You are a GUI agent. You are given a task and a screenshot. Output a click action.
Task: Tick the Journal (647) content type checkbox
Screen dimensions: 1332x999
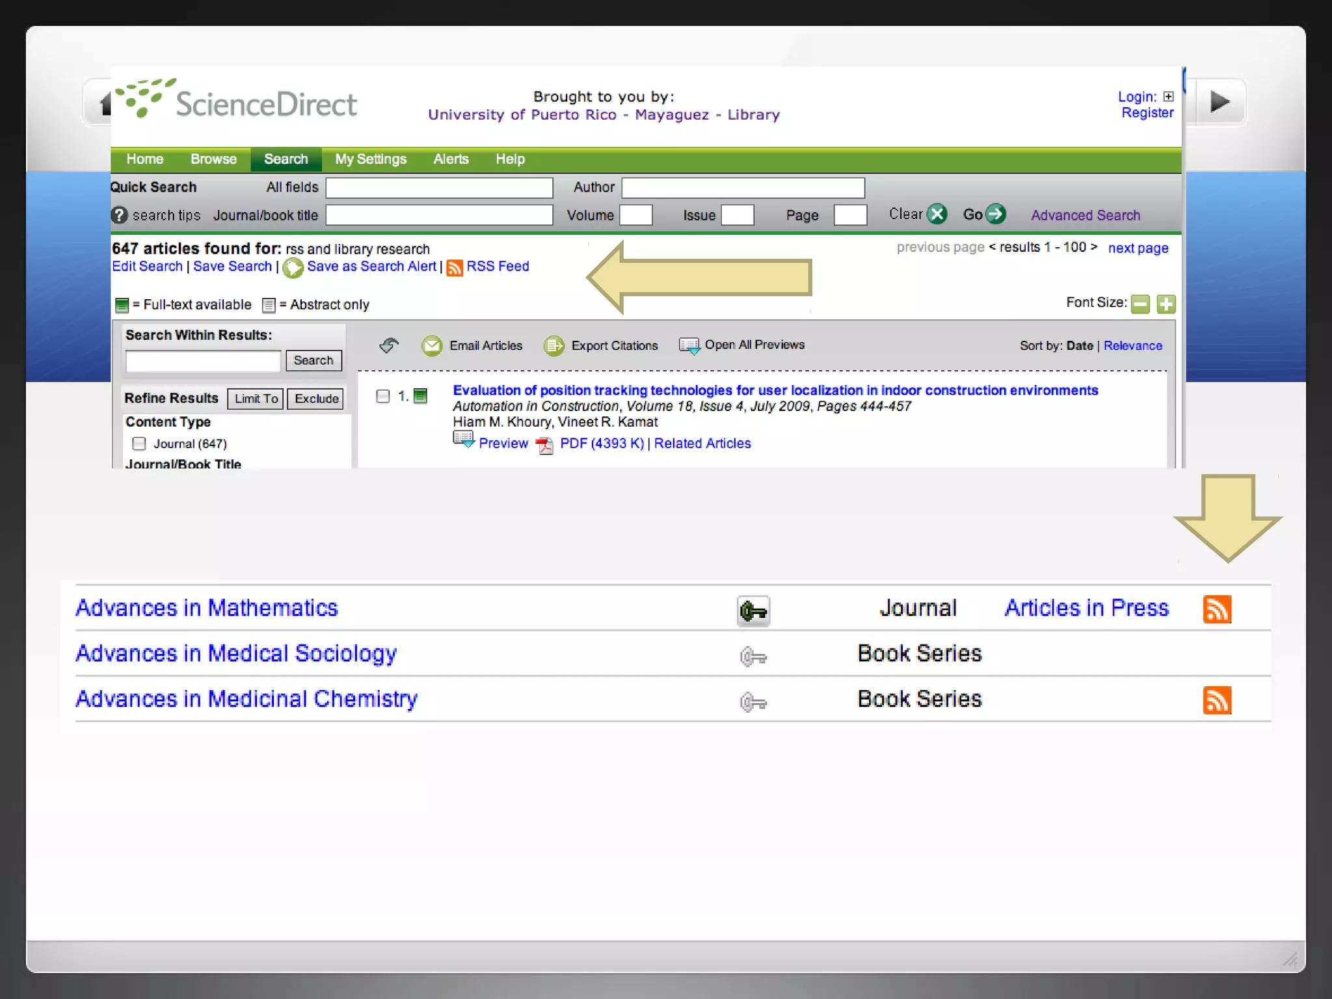tap(139, 444)
